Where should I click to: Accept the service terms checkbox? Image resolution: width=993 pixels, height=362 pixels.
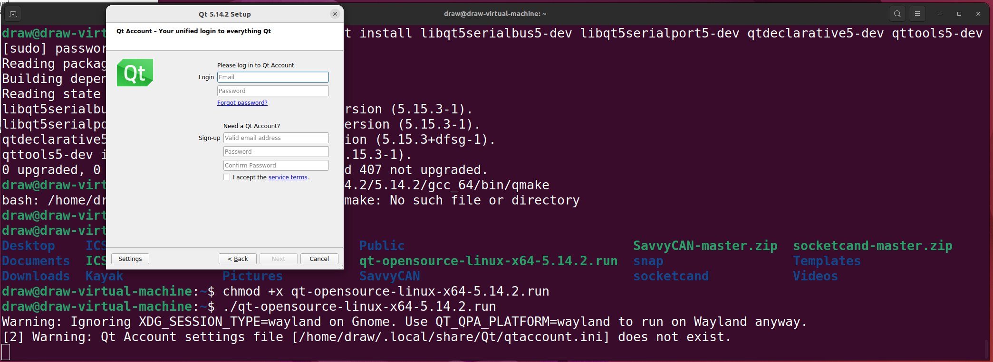(227, 177)
